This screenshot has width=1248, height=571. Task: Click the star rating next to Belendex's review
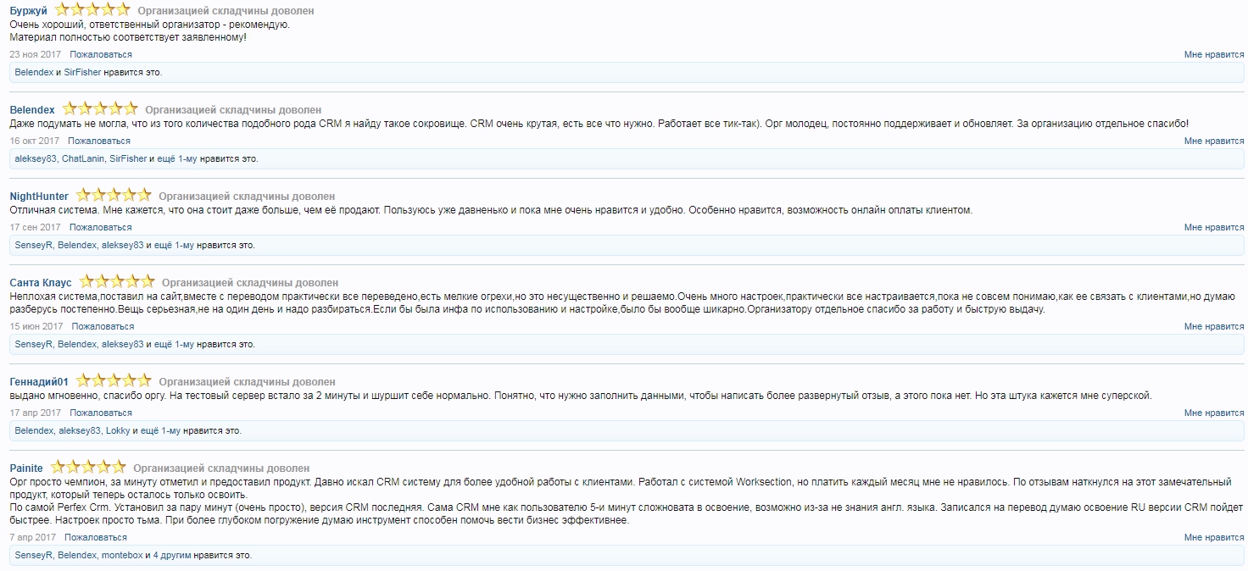tap(99, 109)
